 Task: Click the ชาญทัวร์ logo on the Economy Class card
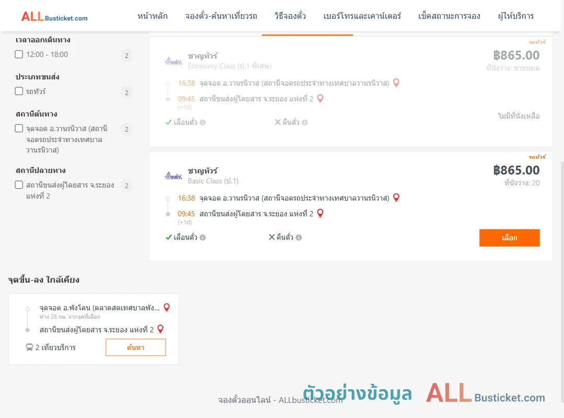click(x=173, y=61)
